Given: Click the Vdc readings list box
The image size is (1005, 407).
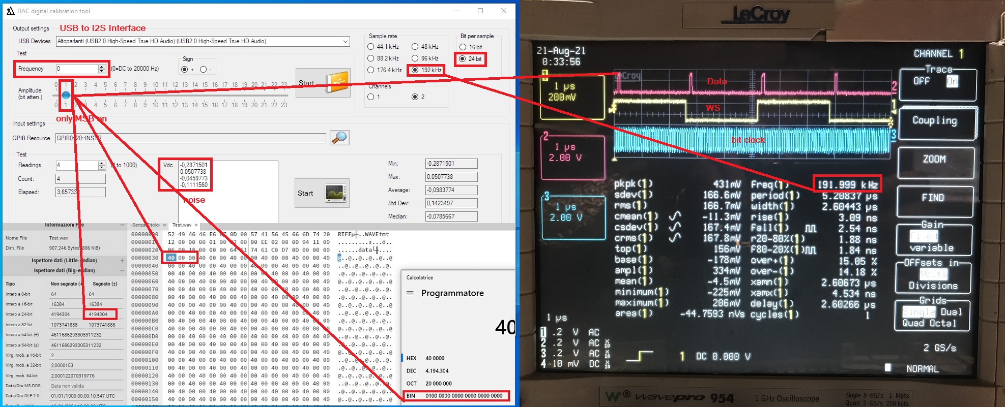Looking at the screenshot, I should (227, 192).
